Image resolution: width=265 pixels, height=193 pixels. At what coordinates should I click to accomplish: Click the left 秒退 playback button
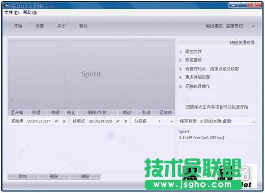[36, 112]
